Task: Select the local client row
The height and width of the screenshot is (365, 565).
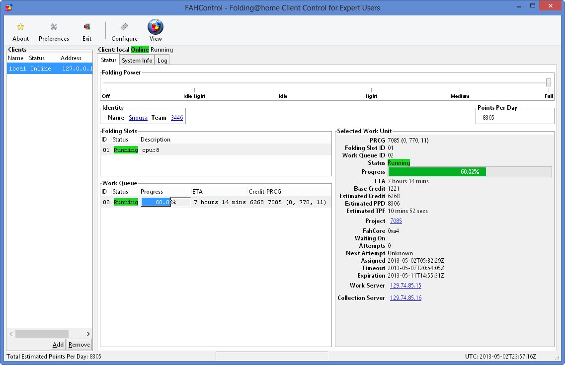Action: point(50,69)
